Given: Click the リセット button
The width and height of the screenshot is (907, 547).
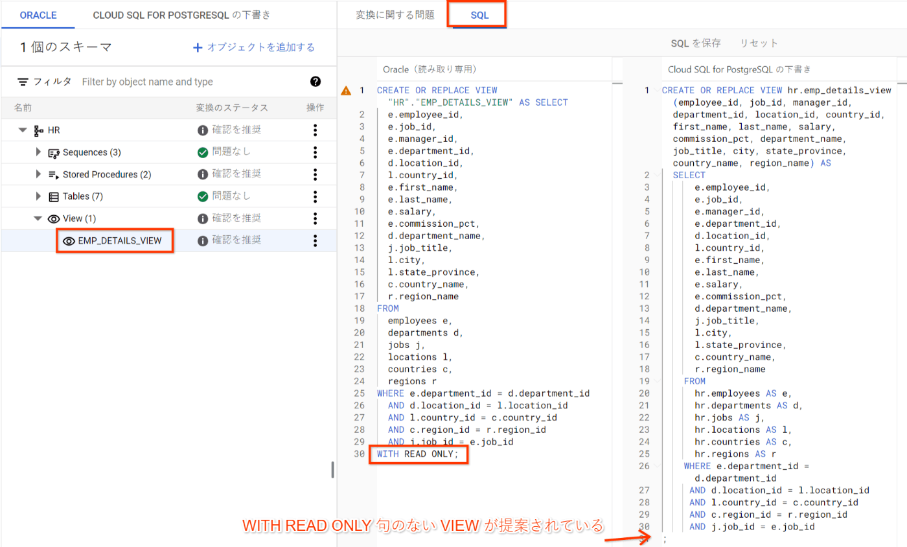Looking at the screenshot, I should pos(759,43).
